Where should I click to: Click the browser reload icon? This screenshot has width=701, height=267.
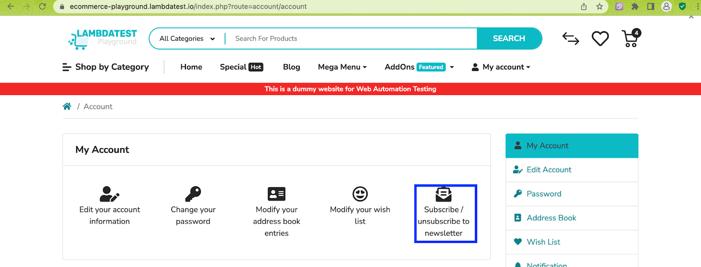pyautogui.click(x=42, y=7)
